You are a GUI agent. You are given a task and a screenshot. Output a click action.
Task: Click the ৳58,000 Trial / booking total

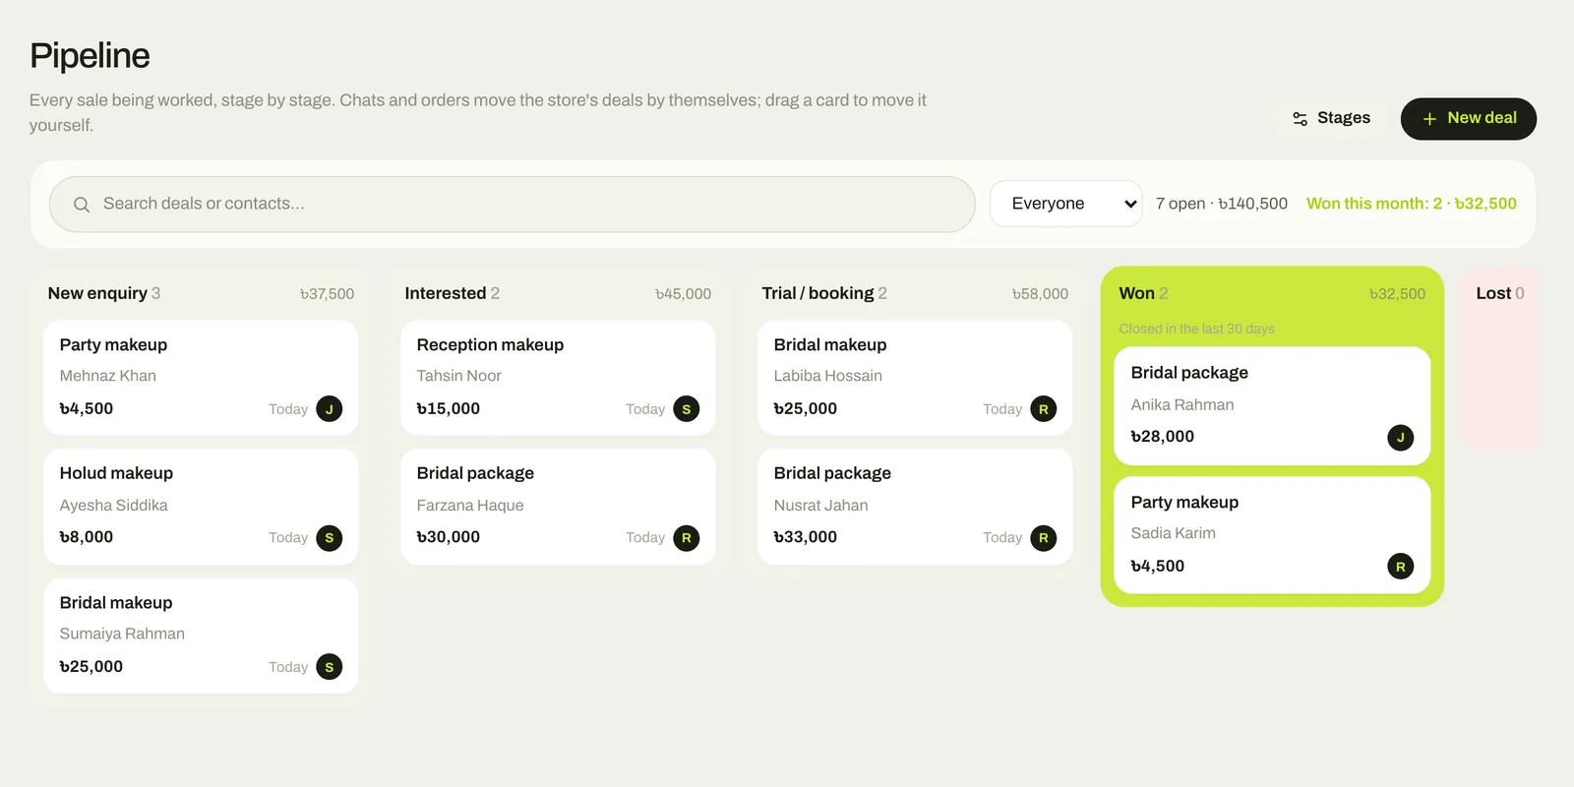(x=1041, y=294)
